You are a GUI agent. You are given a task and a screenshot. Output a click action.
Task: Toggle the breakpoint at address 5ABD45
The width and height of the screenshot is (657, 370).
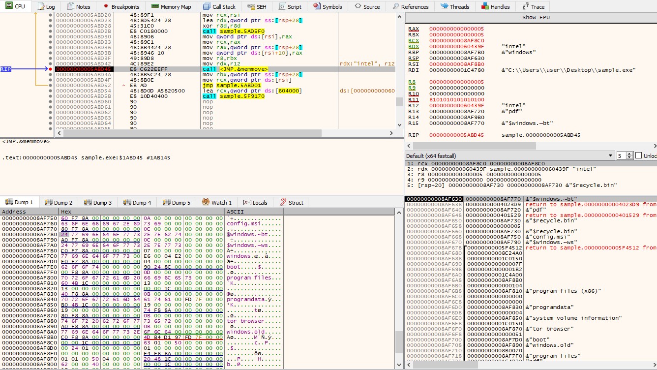point(50,69)
